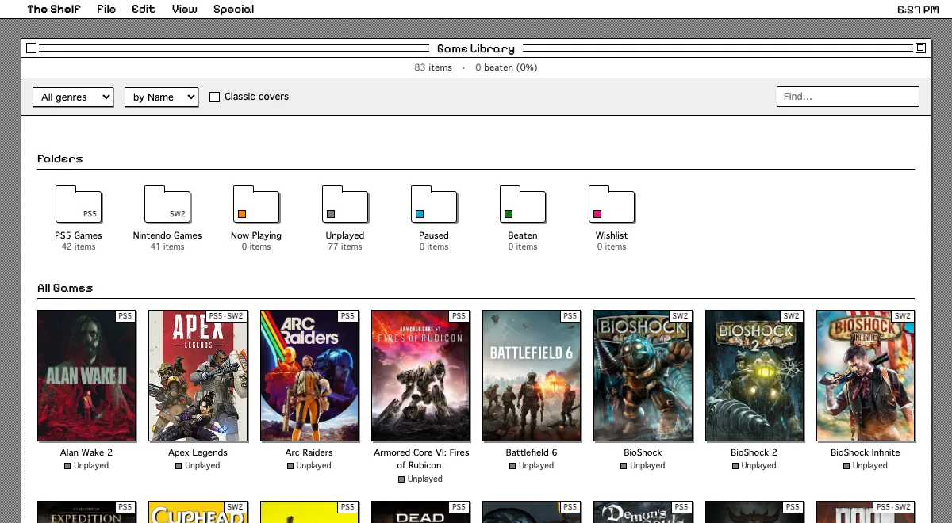The image size is (952, 523).
Task: Click the 0 beaten (0%) text
Action: click(506, 67)
